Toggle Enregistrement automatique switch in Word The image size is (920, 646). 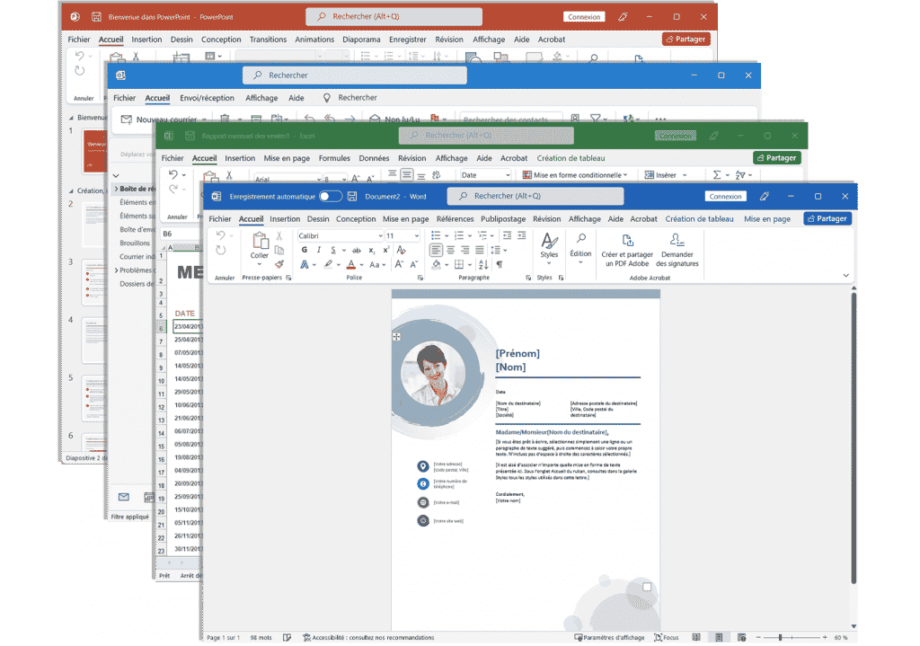(x=331, y=197)
